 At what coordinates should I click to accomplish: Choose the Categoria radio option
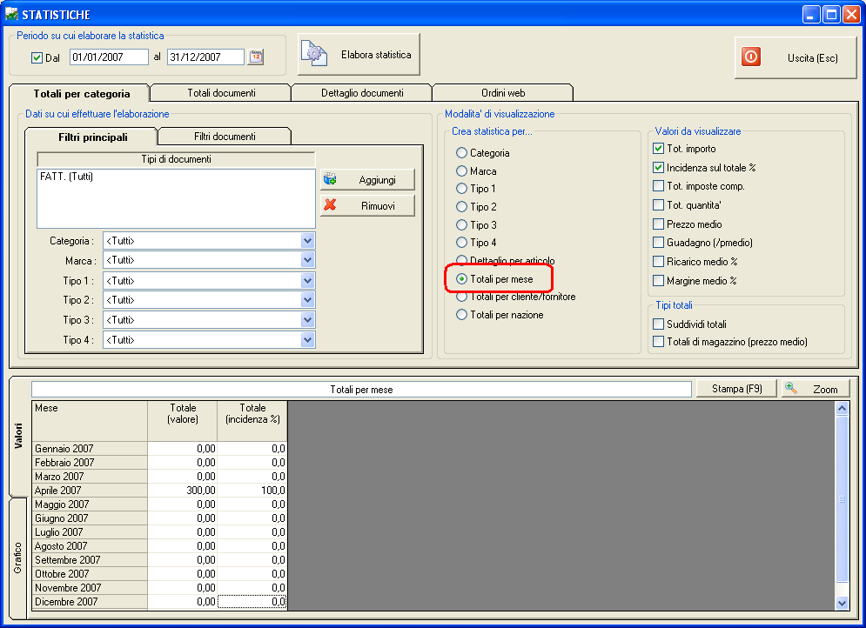click(462, 153)
